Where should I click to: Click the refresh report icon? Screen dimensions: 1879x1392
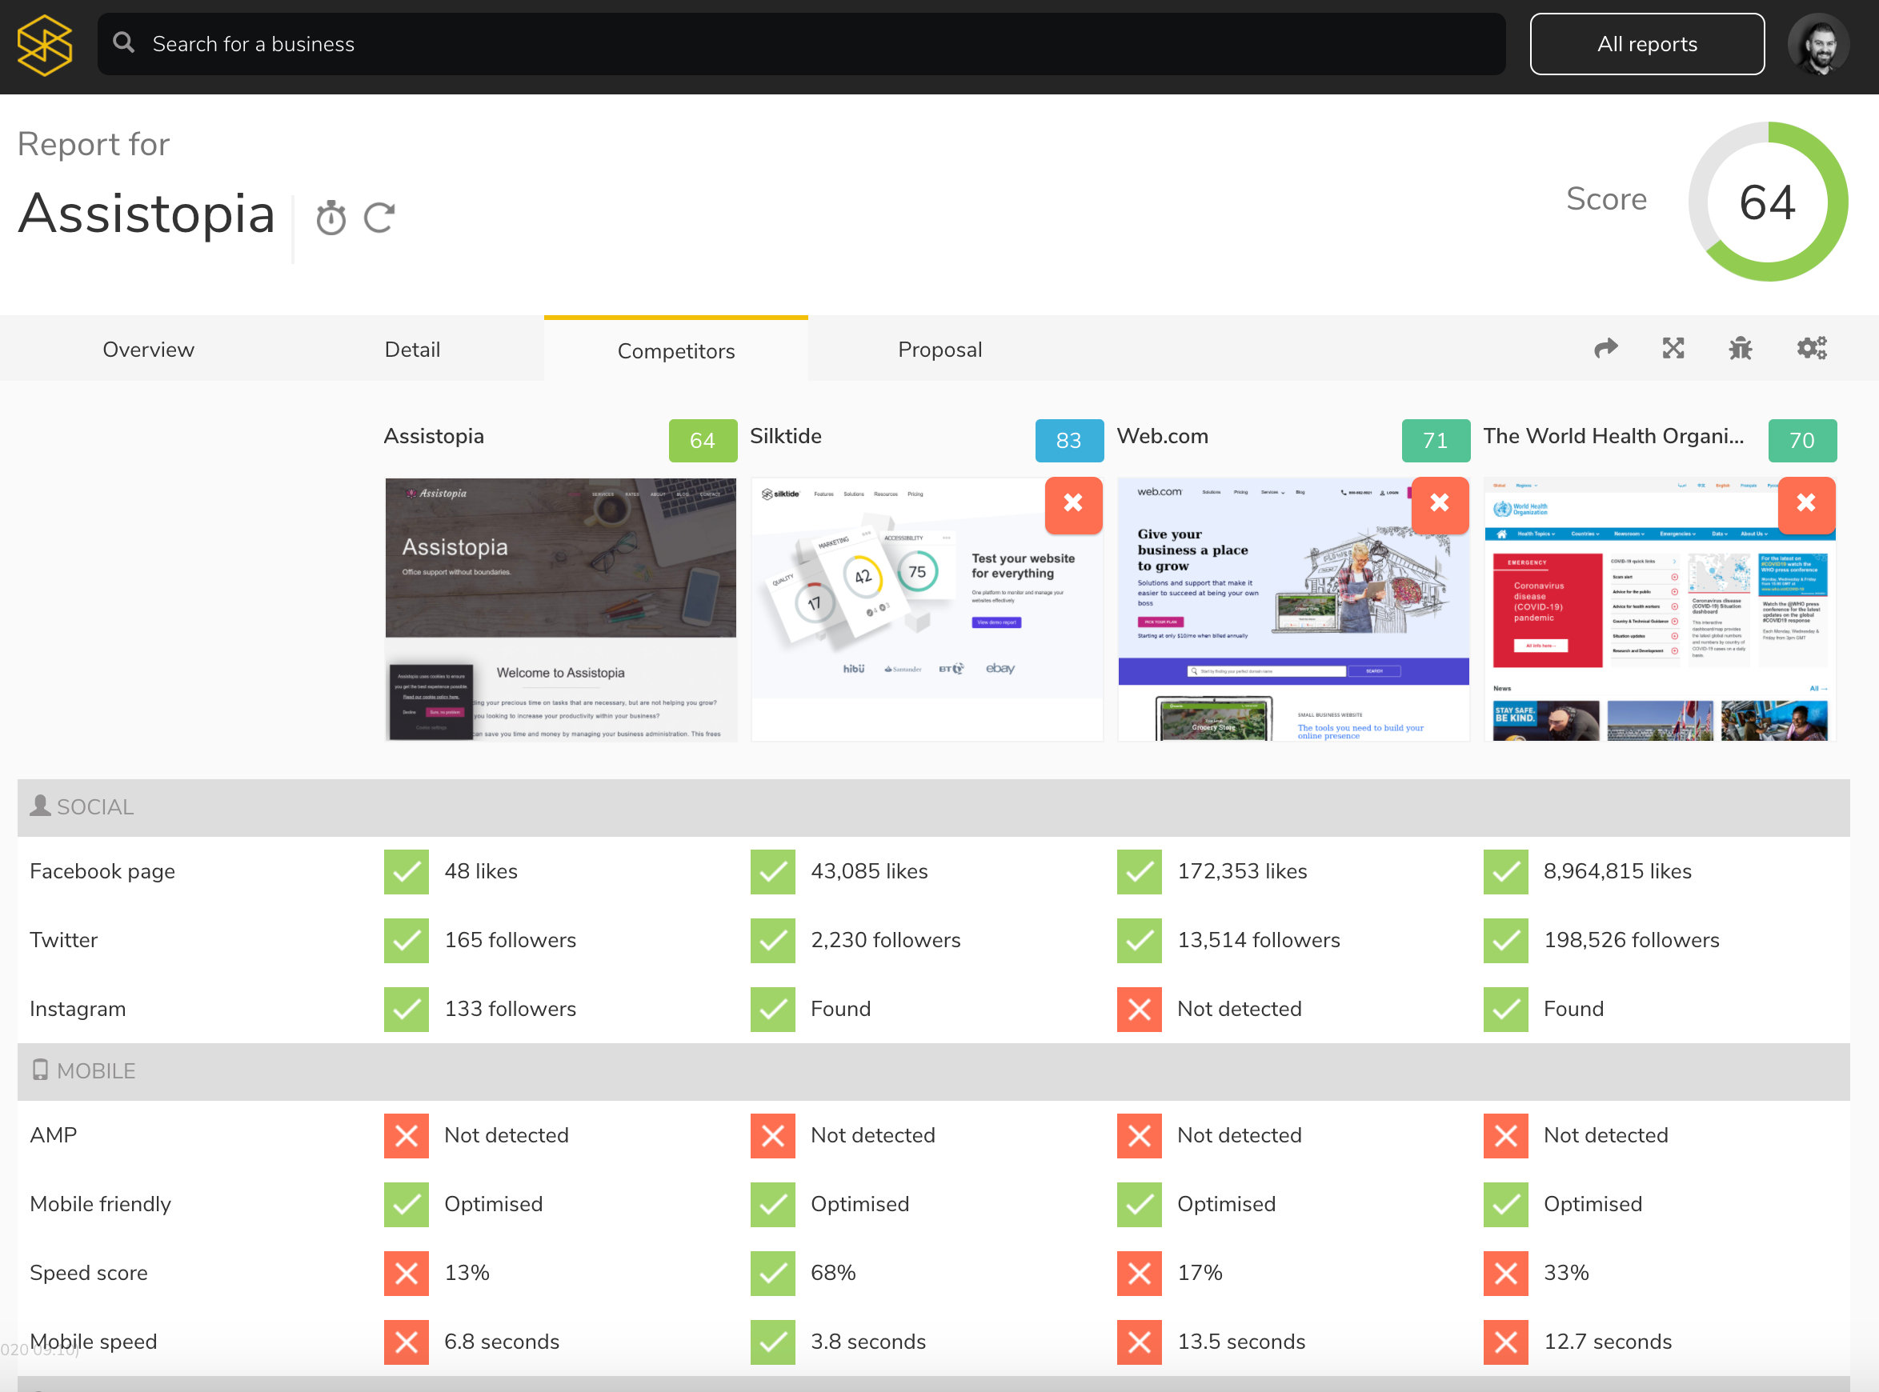click(379, 218)
